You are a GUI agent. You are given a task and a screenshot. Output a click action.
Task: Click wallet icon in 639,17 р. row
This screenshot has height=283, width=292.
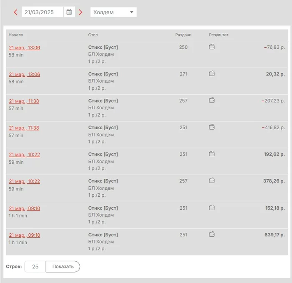pos(212,234)
